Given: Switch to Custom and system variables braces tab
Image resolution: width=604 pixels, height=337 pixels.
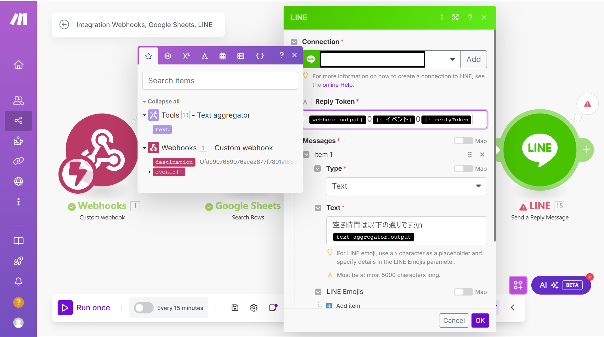Looking at the screenshot, I should coord(260,56).
